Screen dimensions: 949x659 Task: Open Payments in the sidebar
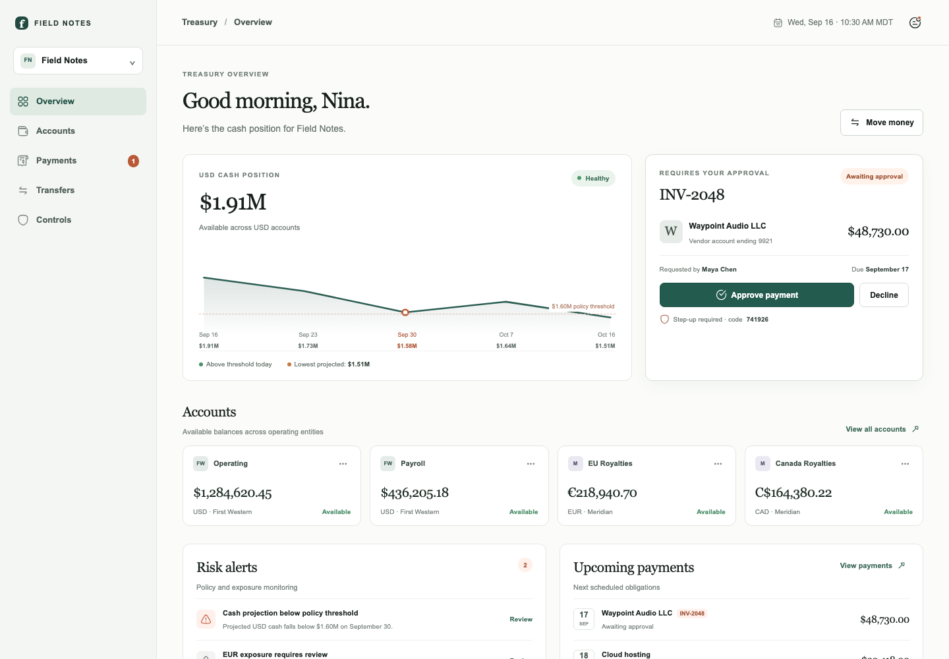tap(78, 161)
